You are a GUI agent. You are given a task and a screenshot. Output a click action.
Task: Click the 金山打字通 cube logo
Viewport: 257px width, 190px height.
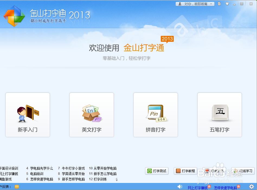click(x=14, y=16)
